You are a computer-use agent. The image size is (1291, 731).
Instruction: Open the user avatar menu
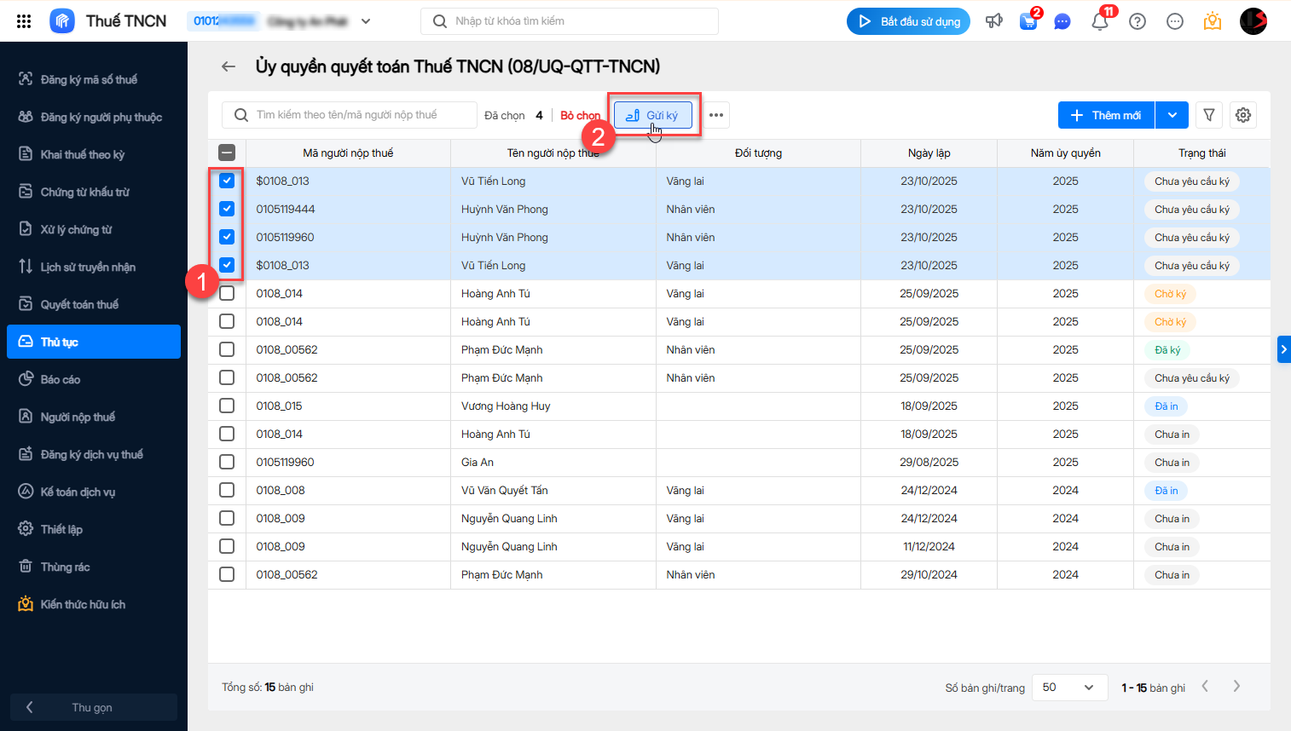pos(1253,21)
